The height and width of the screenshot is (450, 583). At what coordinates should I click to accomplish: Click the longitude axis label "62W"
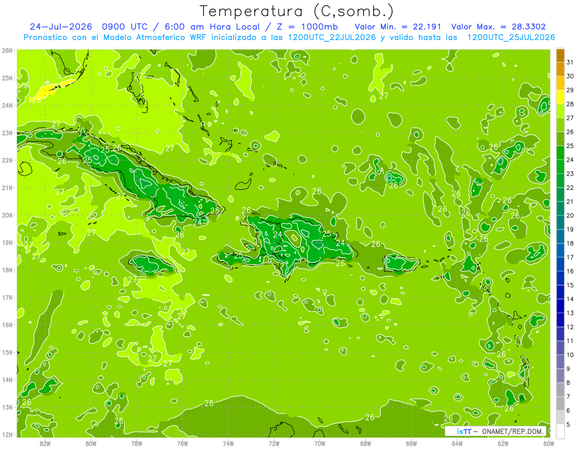click(x=503, y=443)
